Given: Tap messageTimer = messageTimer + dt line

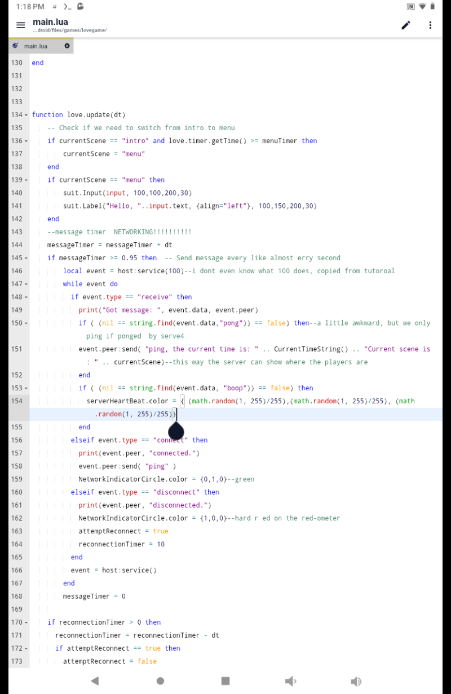Looking at the screenshot, I should tap(110, 244).
